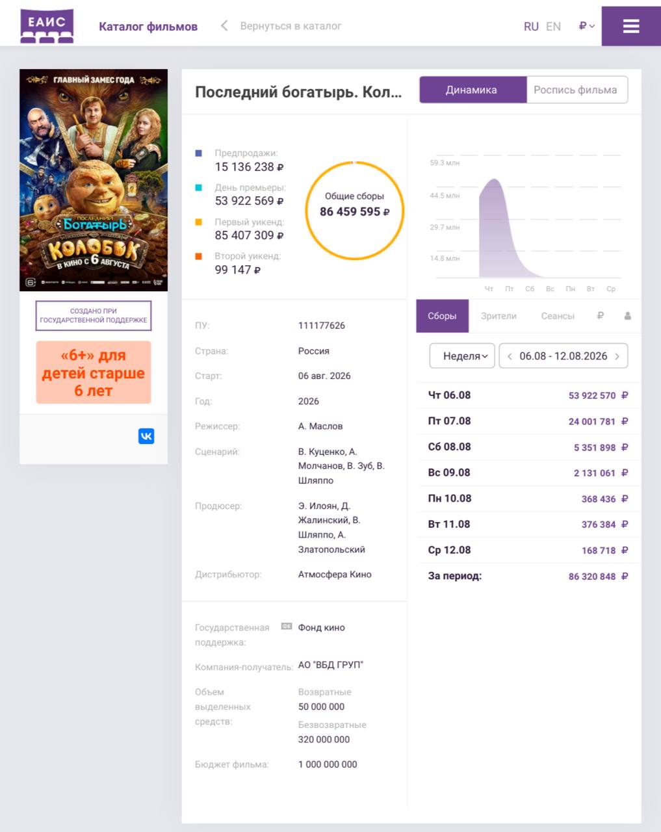Screen dimensions: 661x832
Task: Click the VK social icon
Action: 146,436
